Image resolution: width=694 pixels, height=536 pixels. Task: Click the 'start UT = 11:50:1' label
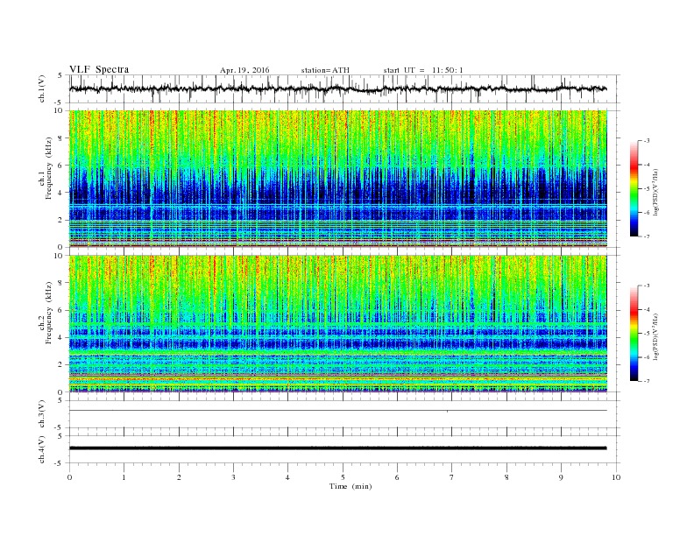point(423,70)
